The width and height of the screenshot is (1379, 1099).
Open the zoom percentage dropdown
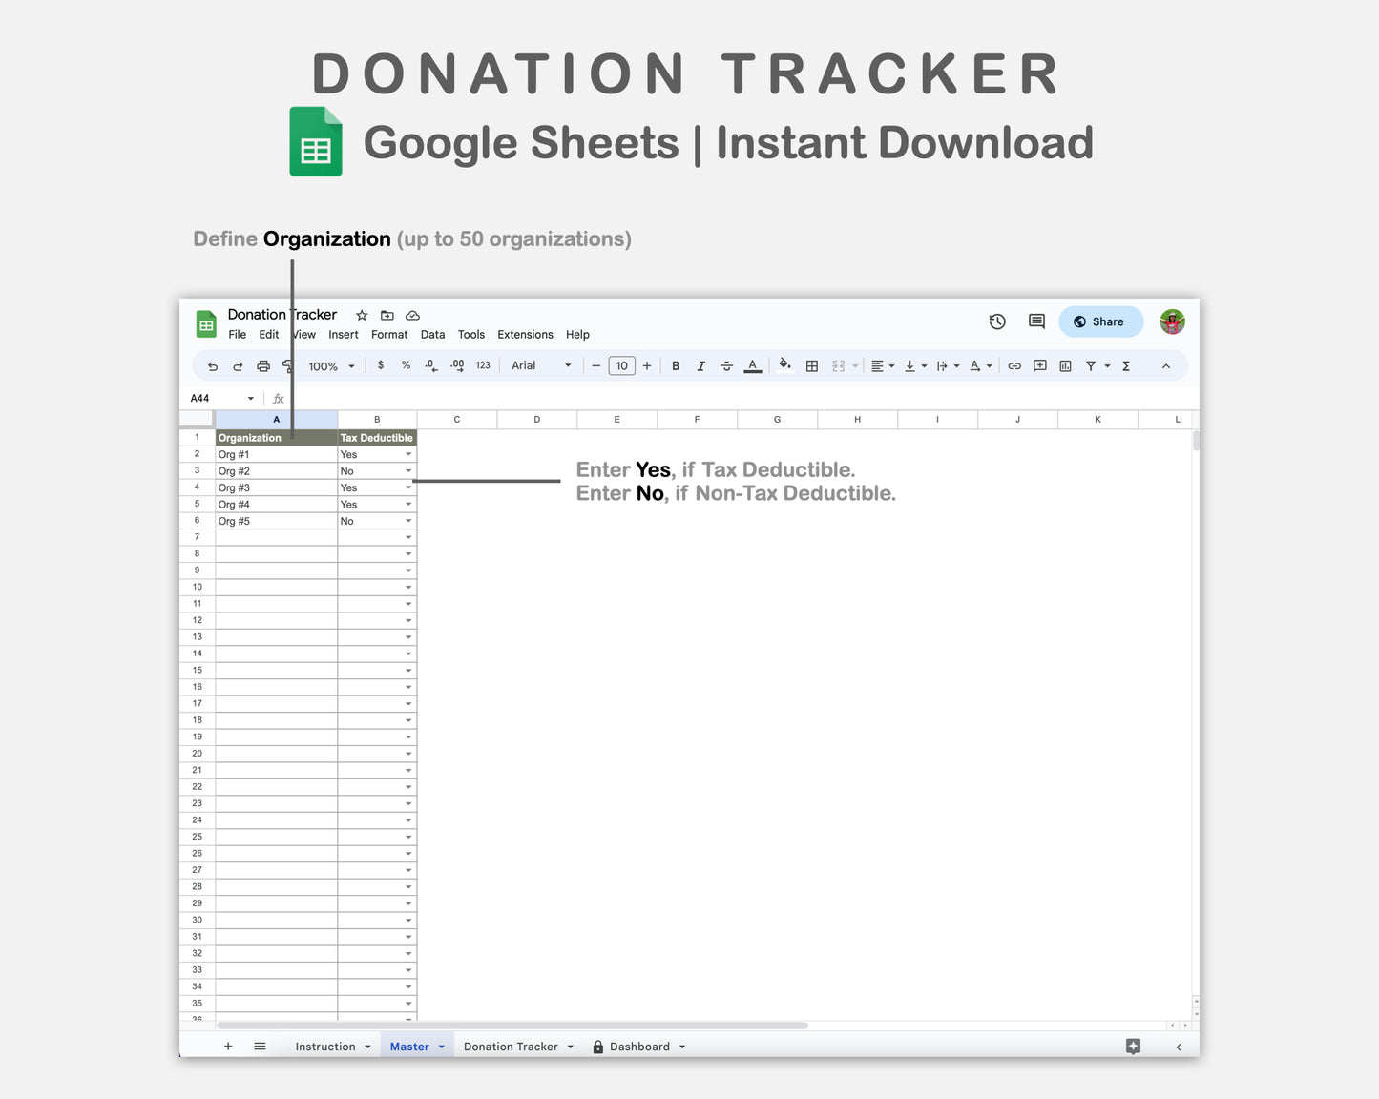(x=330, y=365)
